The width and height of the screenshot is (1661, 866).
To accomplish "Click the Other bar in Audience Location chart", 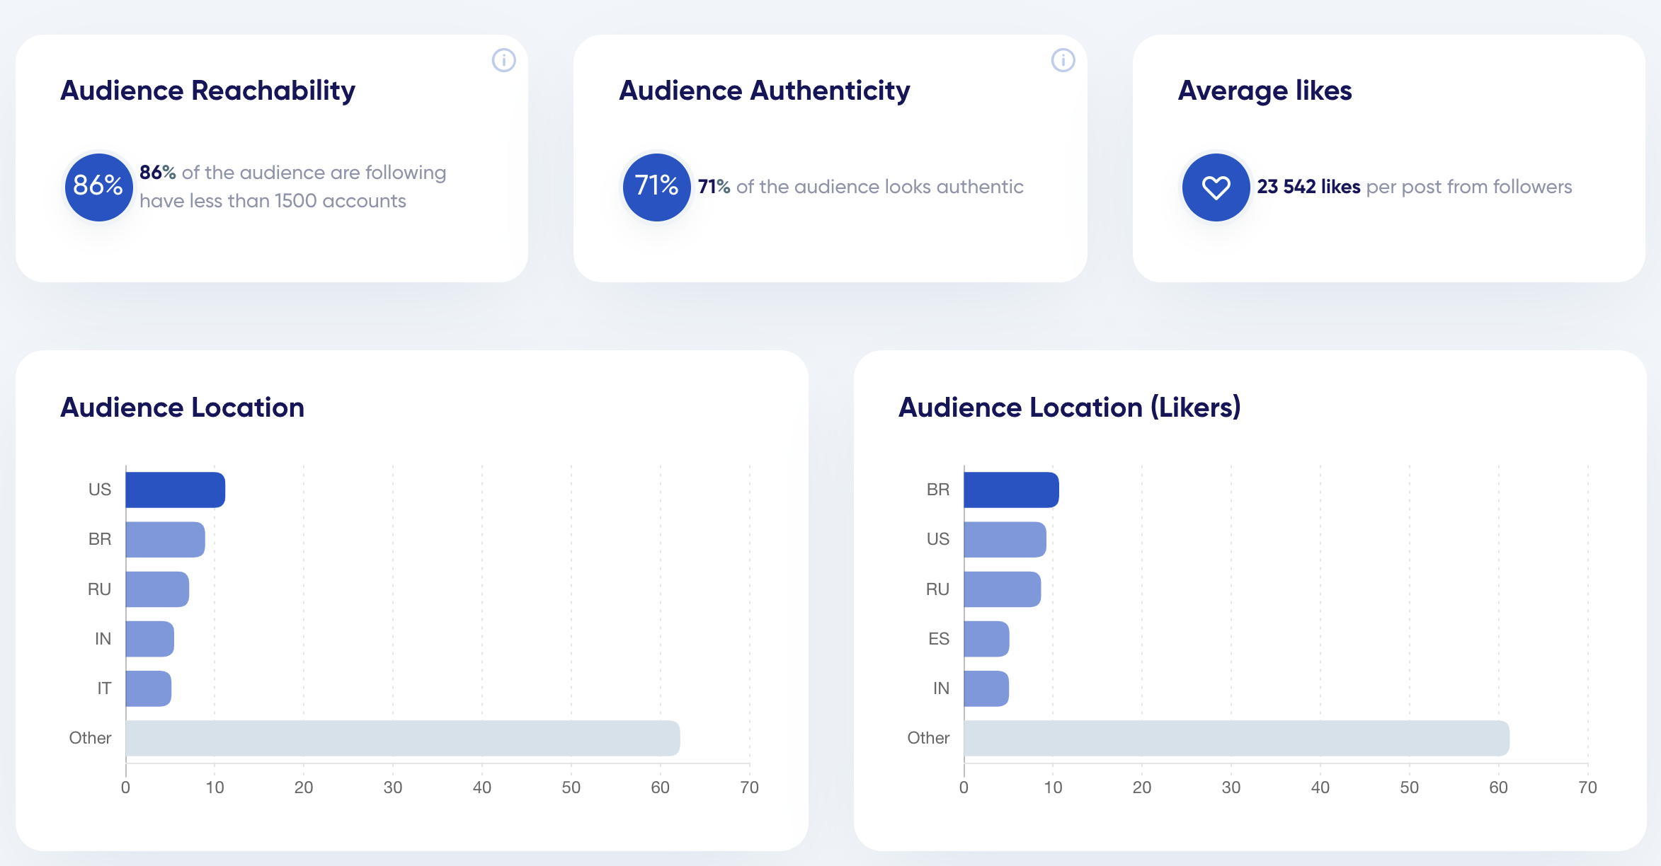I will coord(402,738).
